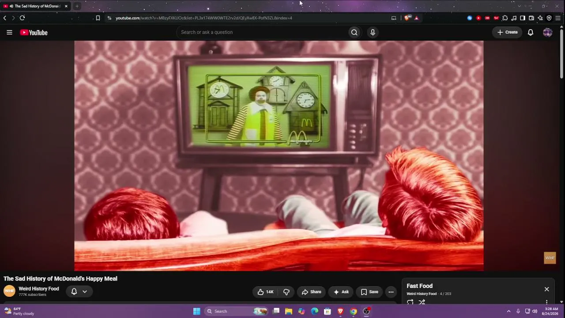The image size is (565, 318).
Task: Open Weird History Food channel avatar
Action: [x=9, y=291]
